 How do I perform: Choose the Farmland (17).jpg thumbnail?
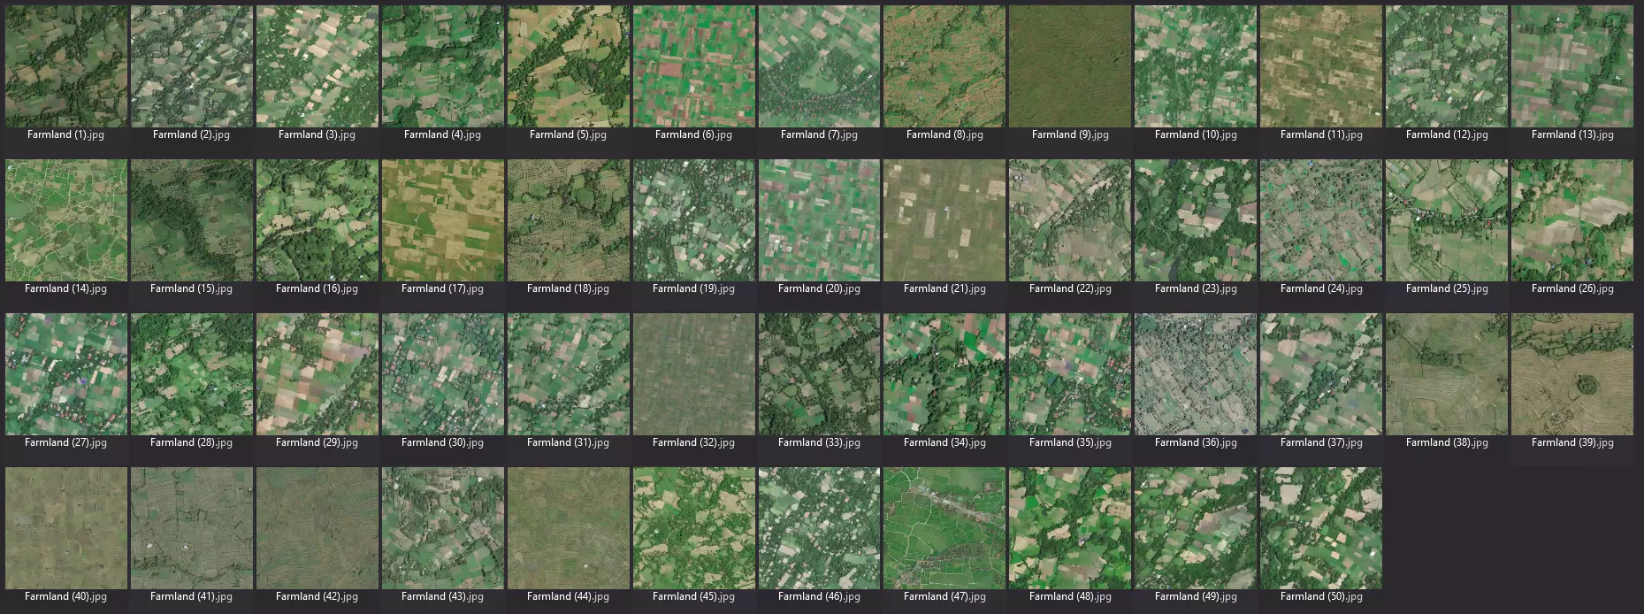pyautogui.click(x=442, y=220)
